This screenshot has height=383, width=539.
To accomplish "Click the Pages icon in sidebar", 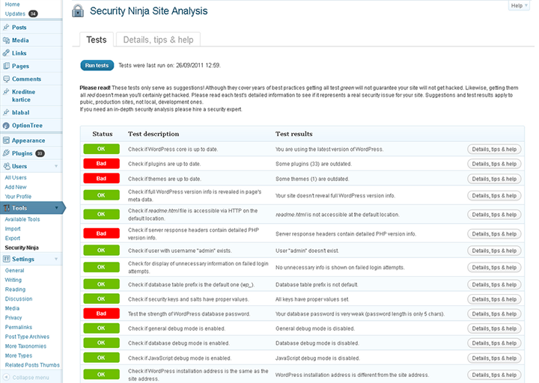I will pyautogui.click(x=6, y=66).
